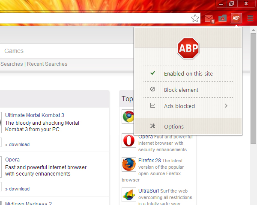Choose Block element in ABP menu
The height and width of the screenshot is (205, 257).
(188, 90)
